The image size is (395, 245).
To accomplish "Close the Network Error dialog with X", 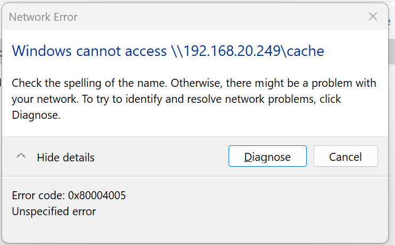I will tap(373, 17).
